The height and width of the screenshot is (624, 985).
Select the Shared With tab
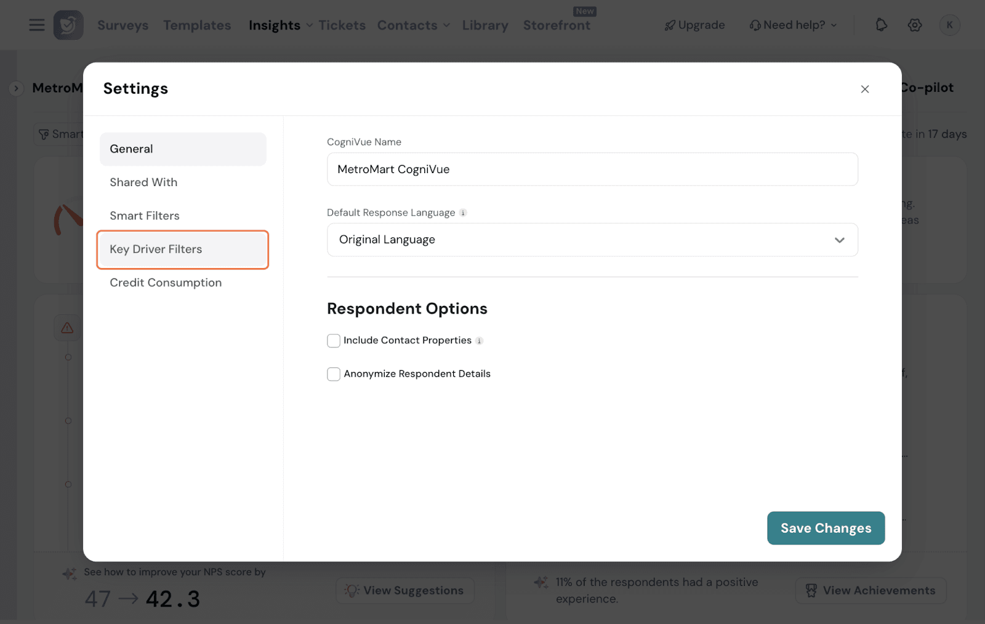point(143,182)
